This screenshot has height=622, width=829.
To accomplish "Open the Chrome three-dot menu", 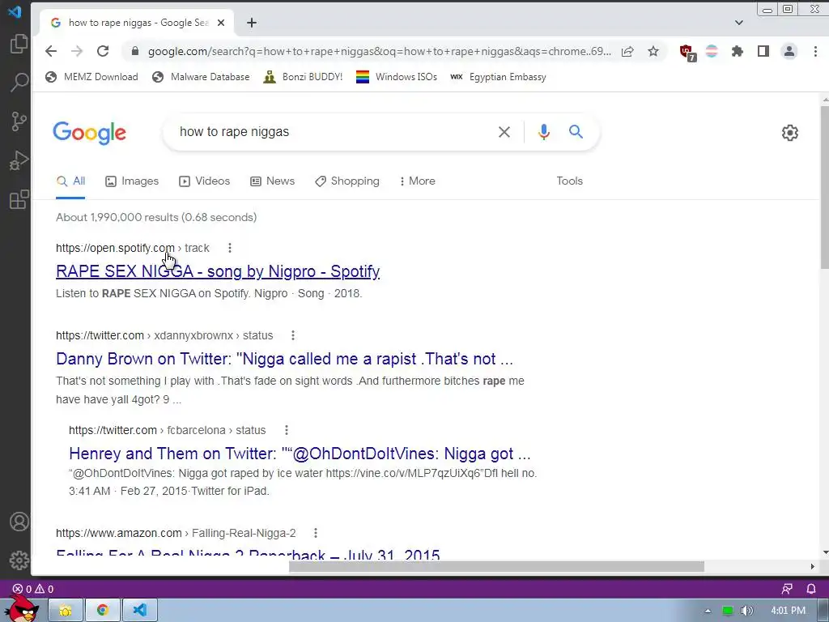I will pos(815,51).
